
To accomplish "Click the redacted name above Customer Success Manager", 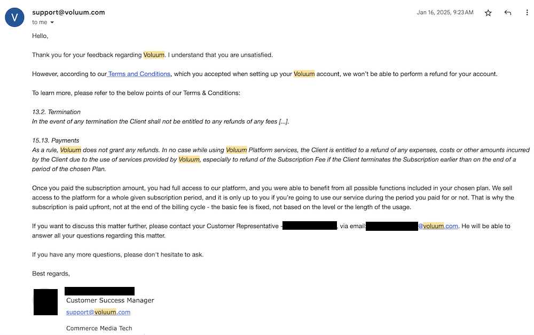I will click(99, 291).
